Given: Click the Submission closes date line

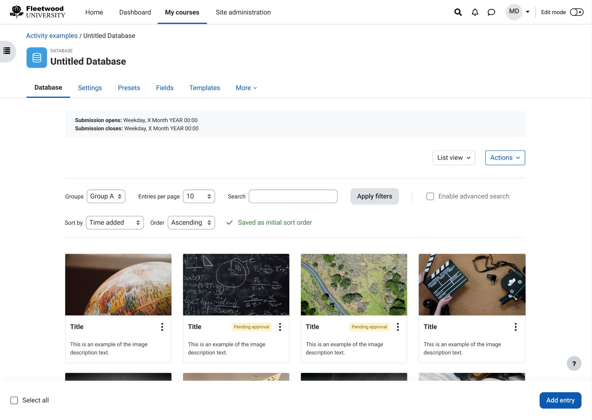Looking at the screenshot, I should tap(137, 128).
